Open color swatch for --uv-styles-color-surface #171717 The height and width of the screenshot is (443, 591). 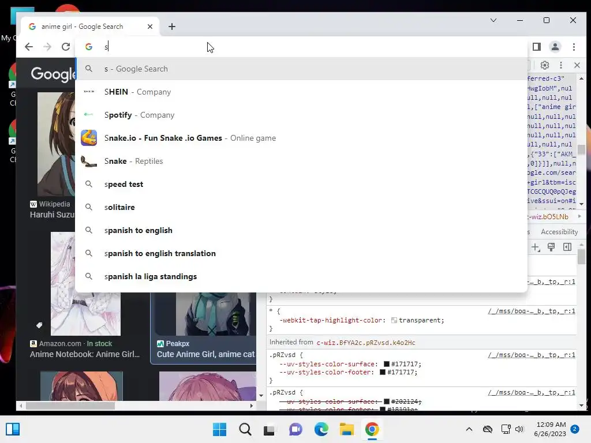point(386,364)
